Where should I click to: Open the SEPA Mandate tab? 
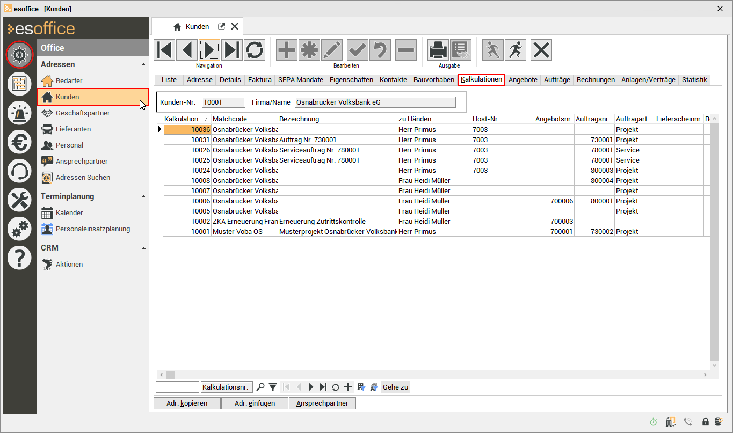[x=301, y=80]
